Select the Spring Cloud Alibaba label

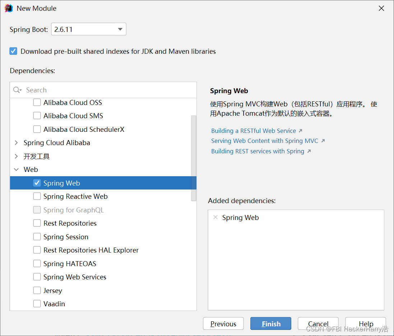[x=57, y=143]
